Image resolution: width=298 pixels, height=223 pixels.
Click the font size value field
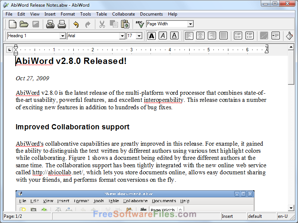132,36
